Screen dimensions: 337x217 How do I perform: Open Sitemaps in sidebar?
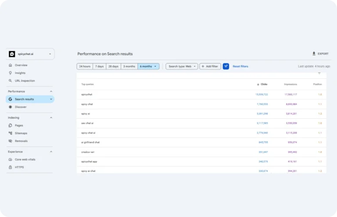(21, 133)
